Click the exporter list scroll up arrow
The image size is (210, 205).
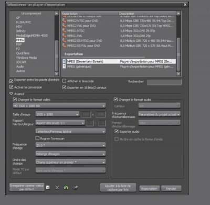(178, 13)
